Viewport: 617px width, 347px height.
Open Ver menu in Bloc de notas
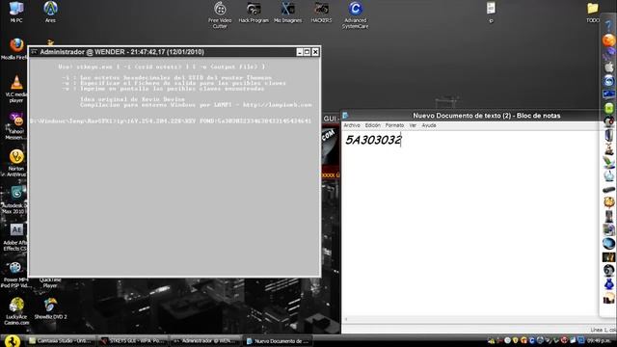[413, 125]
